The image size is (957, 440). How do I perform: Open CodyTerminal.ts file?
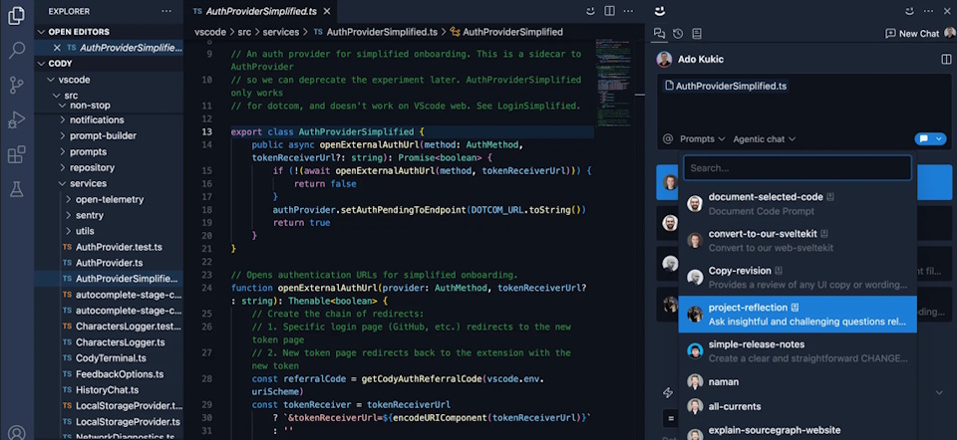(x=109, y=358)
